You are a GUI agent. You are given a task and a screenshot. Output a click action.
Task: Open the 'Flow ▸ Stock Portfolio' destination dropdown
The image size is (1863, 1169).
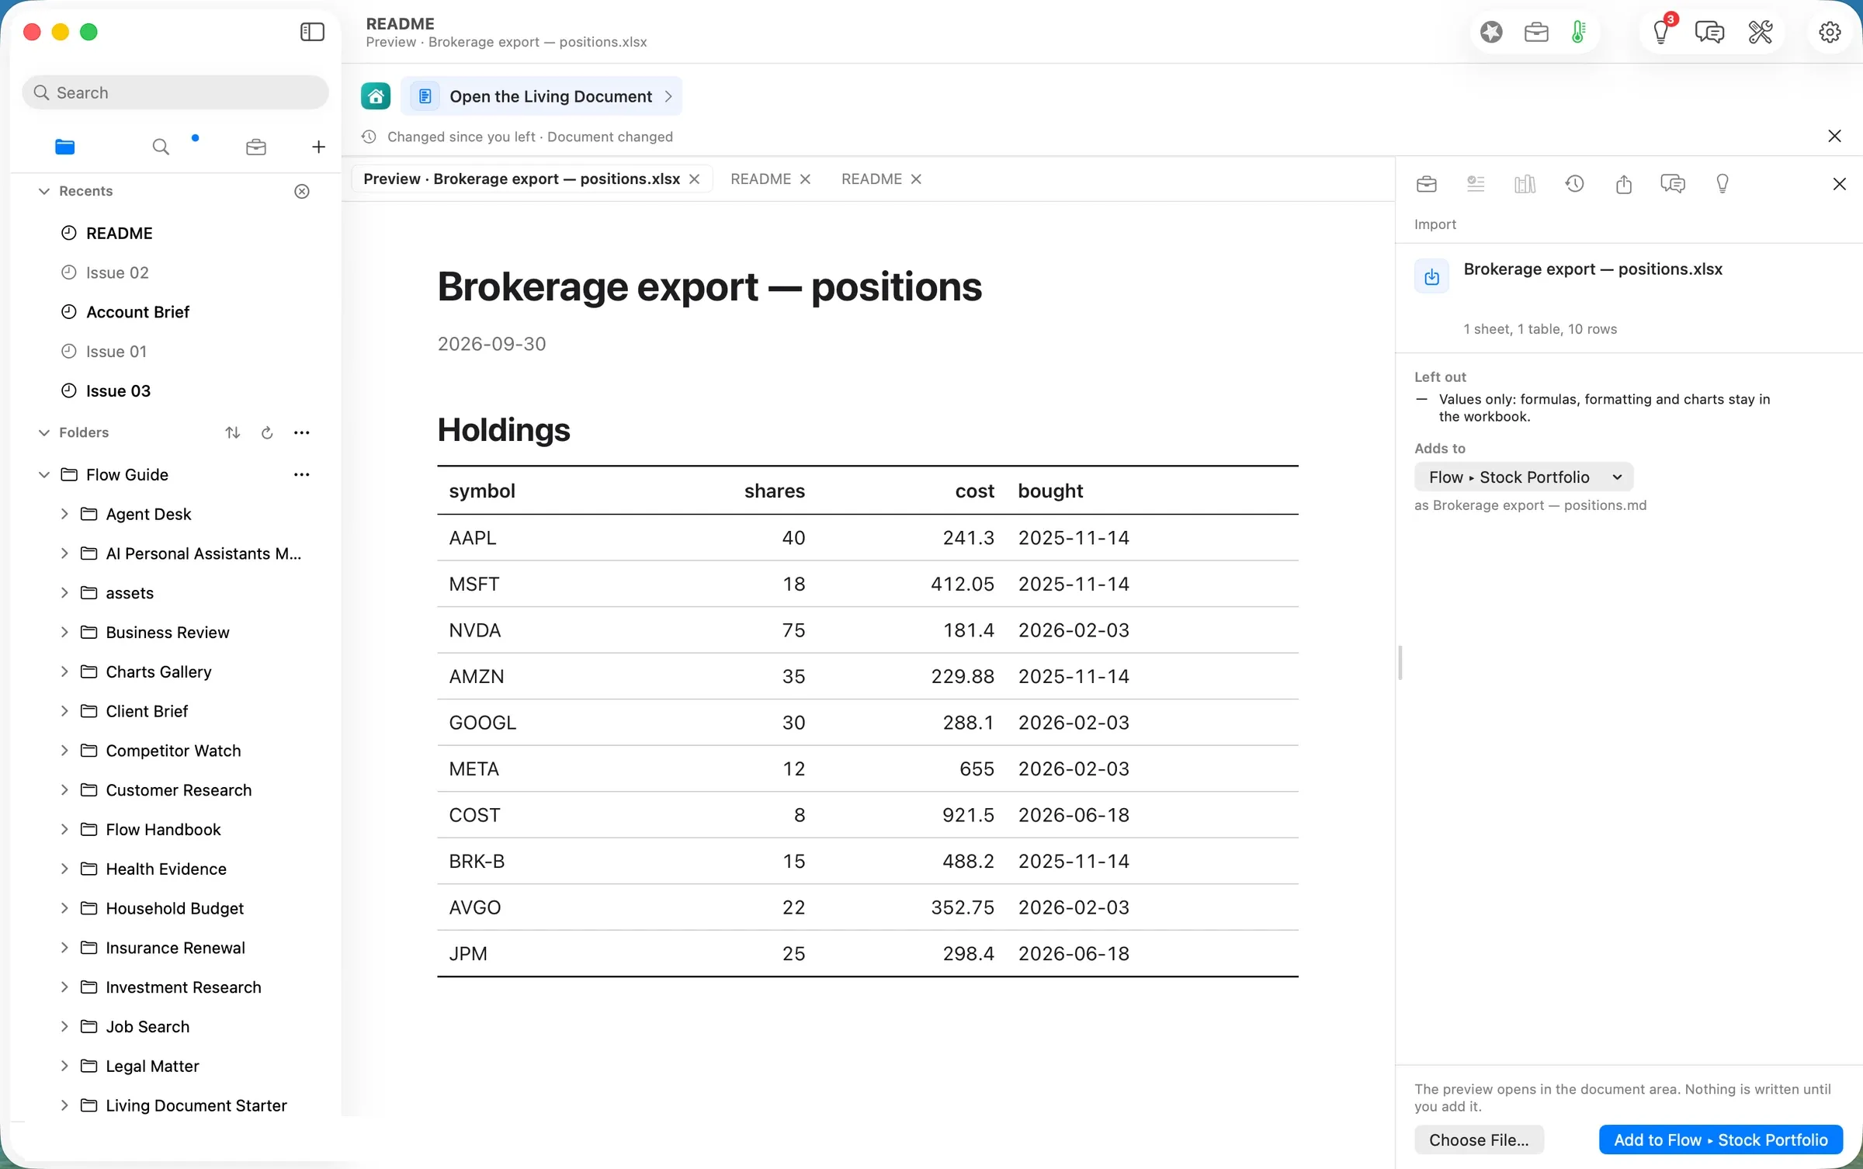click(x=1524, y=477)
